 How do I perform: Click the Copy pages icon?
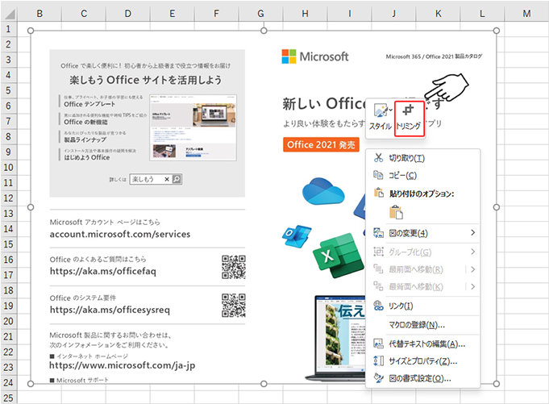coord(378,175)
